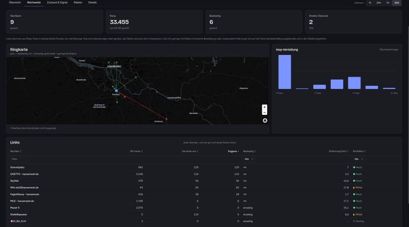The image size is (409, 227).
Task: Open the map attribution info icon
Action: tap(265, 120)
